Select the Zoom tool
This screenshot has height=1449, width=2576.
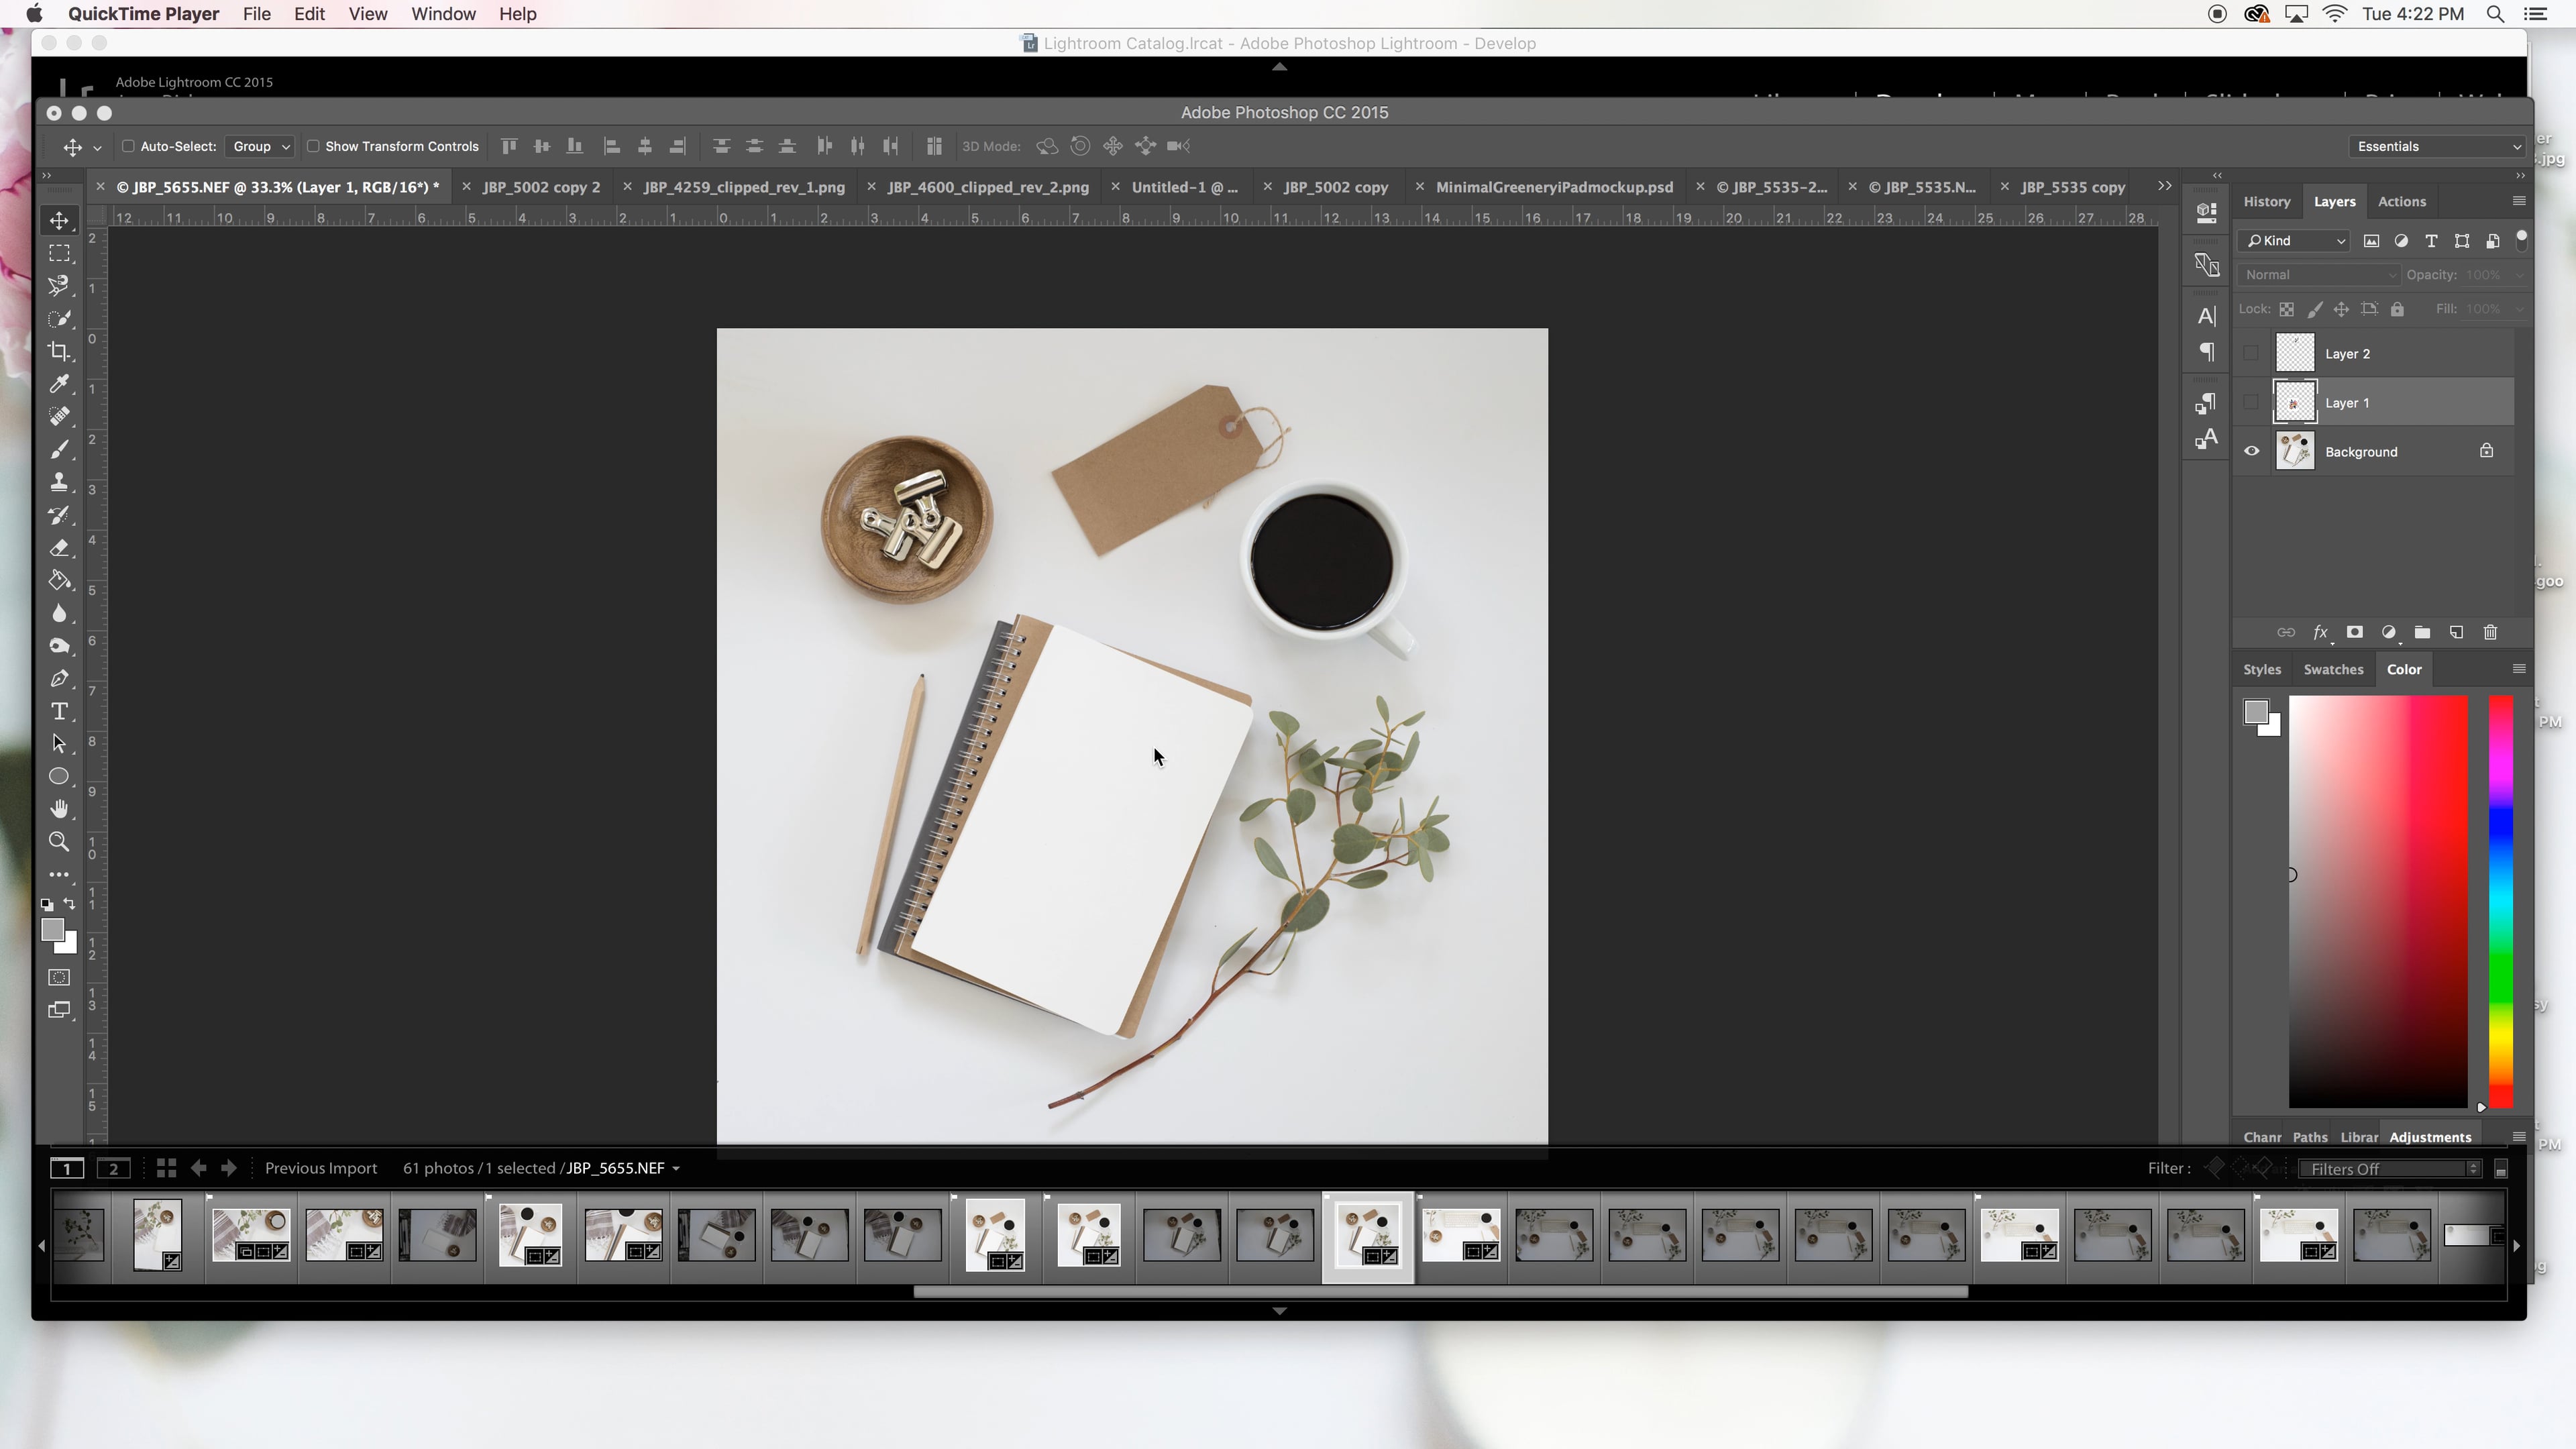(x=59, y=841)
